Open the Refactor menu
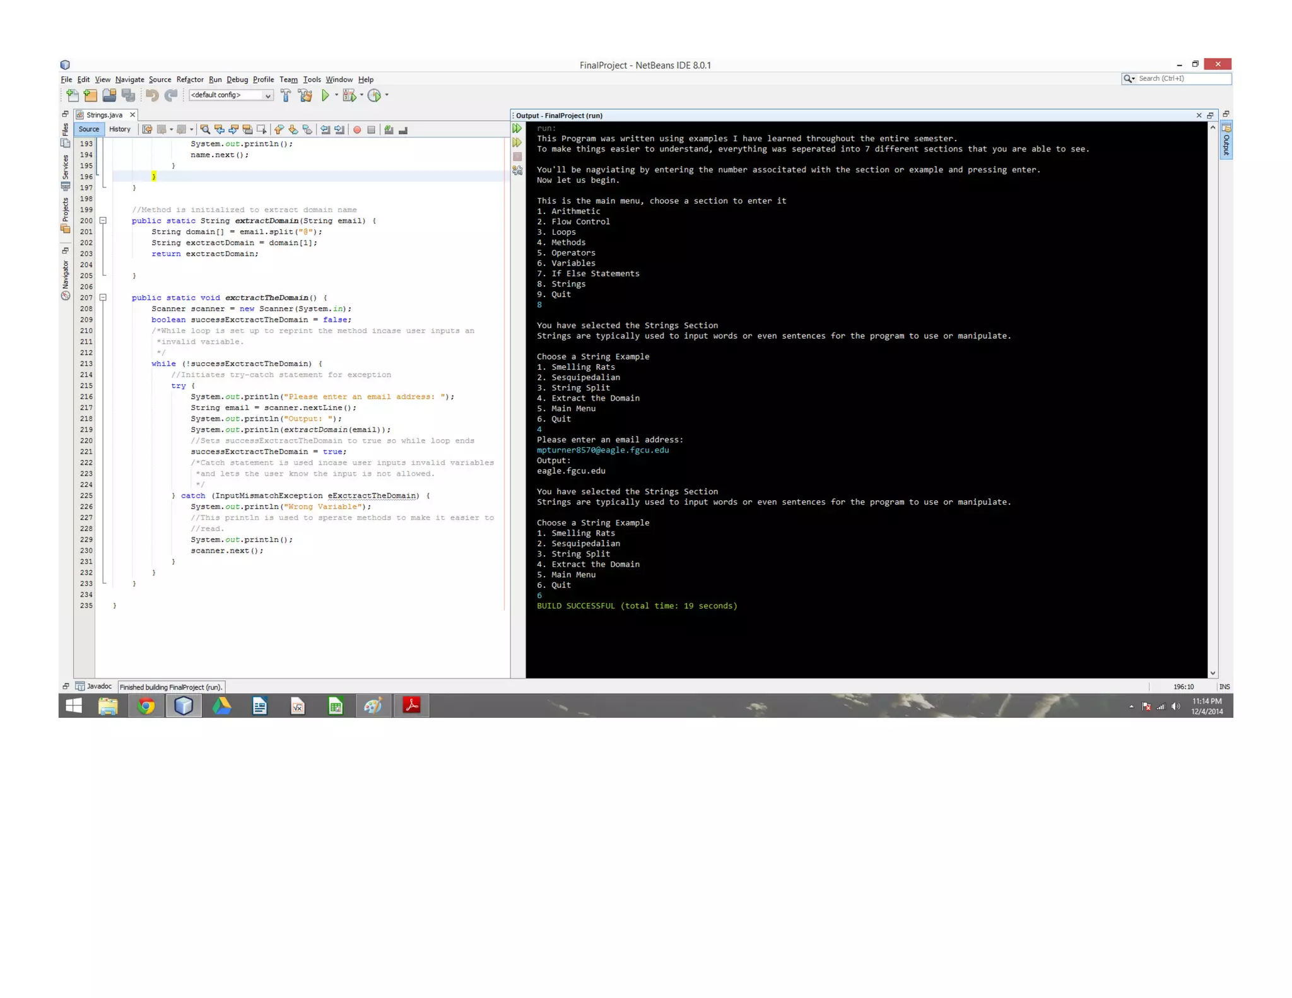Screen dimensions: 1292x998 click(189, 79)
